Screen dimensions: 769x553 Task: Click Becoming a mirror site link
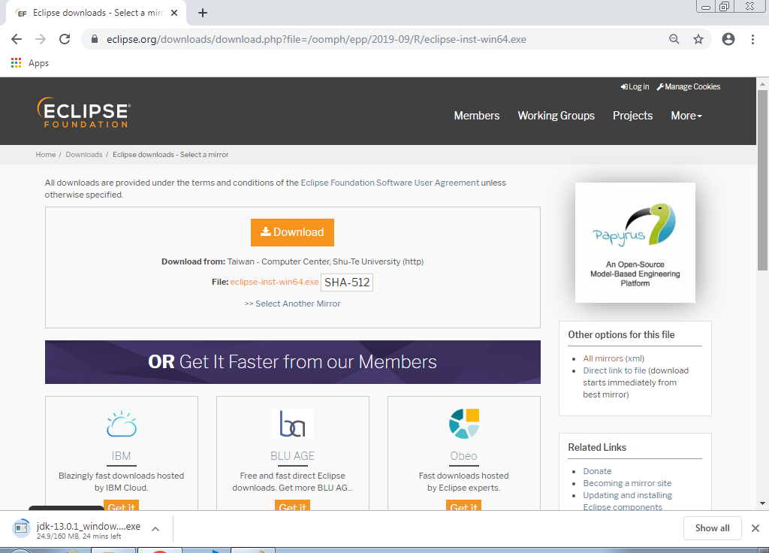[627, 483]
